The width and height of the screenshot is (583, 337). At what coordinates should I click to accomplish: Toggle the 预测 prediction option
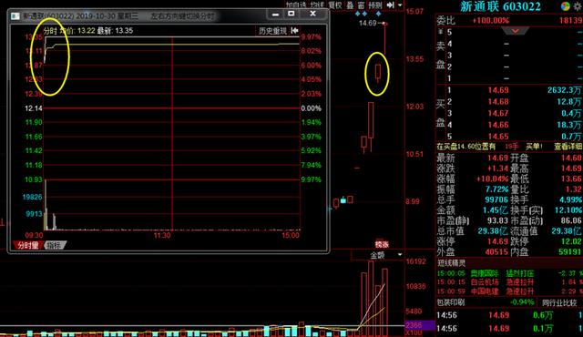pyautogui.click(x=374, y=5)
